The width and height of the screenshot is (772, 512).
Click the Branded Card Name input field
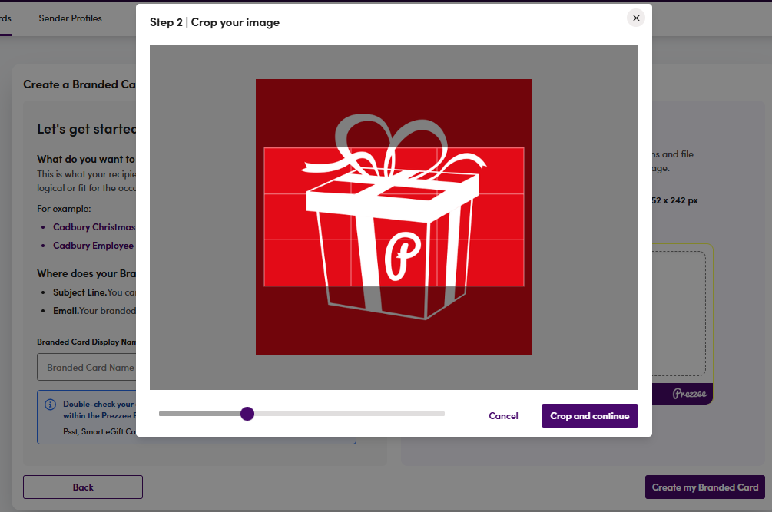pos(87,368)
